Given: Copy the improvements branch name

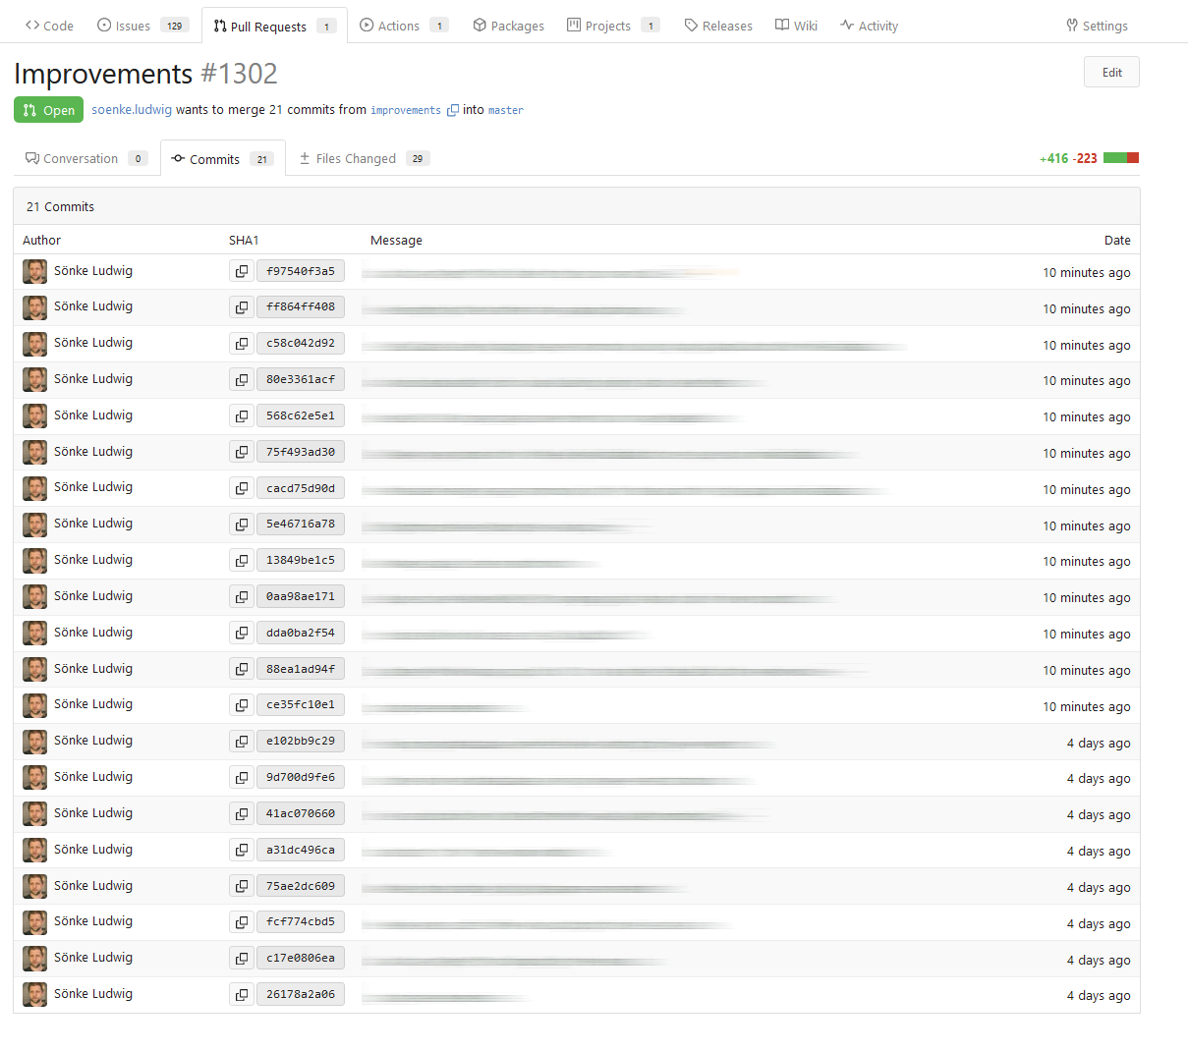Looking at the screenshot, I should point(452,110).
